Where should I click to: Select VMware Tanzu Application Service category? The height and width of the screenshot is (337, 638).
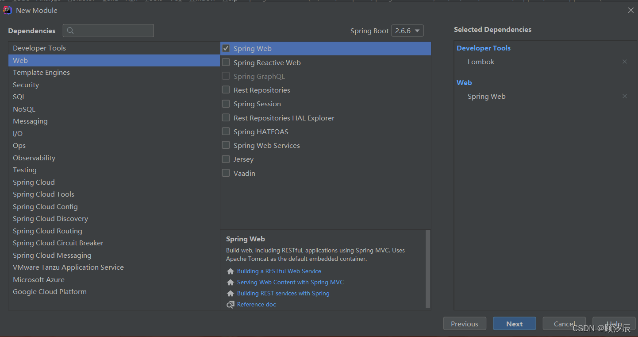pyautogui.click(x=114, y=267)
